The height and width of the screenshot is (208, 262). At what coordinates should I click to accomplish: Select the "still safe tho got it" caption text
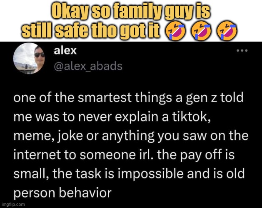click(x=91, y=30)
